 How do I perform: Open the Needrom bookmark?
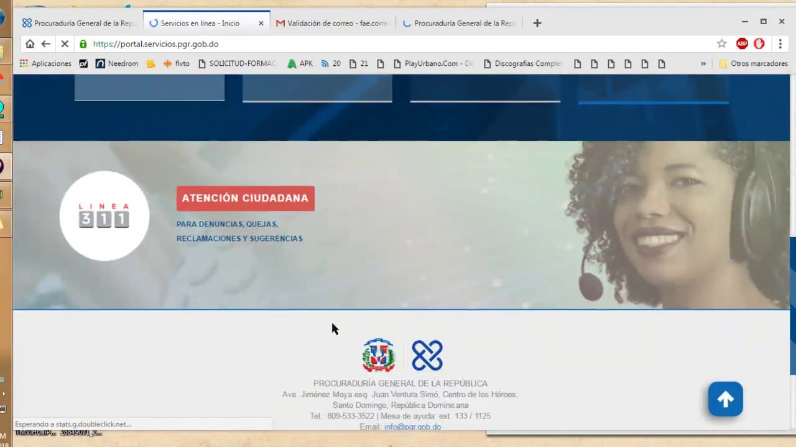point(117,63)
